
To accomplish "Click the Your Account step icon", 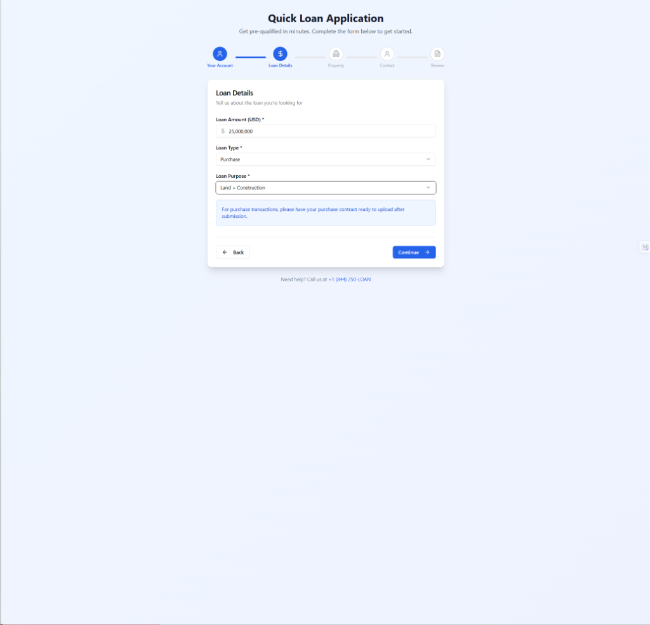I will pyautogui.click(x=220, y=54).
